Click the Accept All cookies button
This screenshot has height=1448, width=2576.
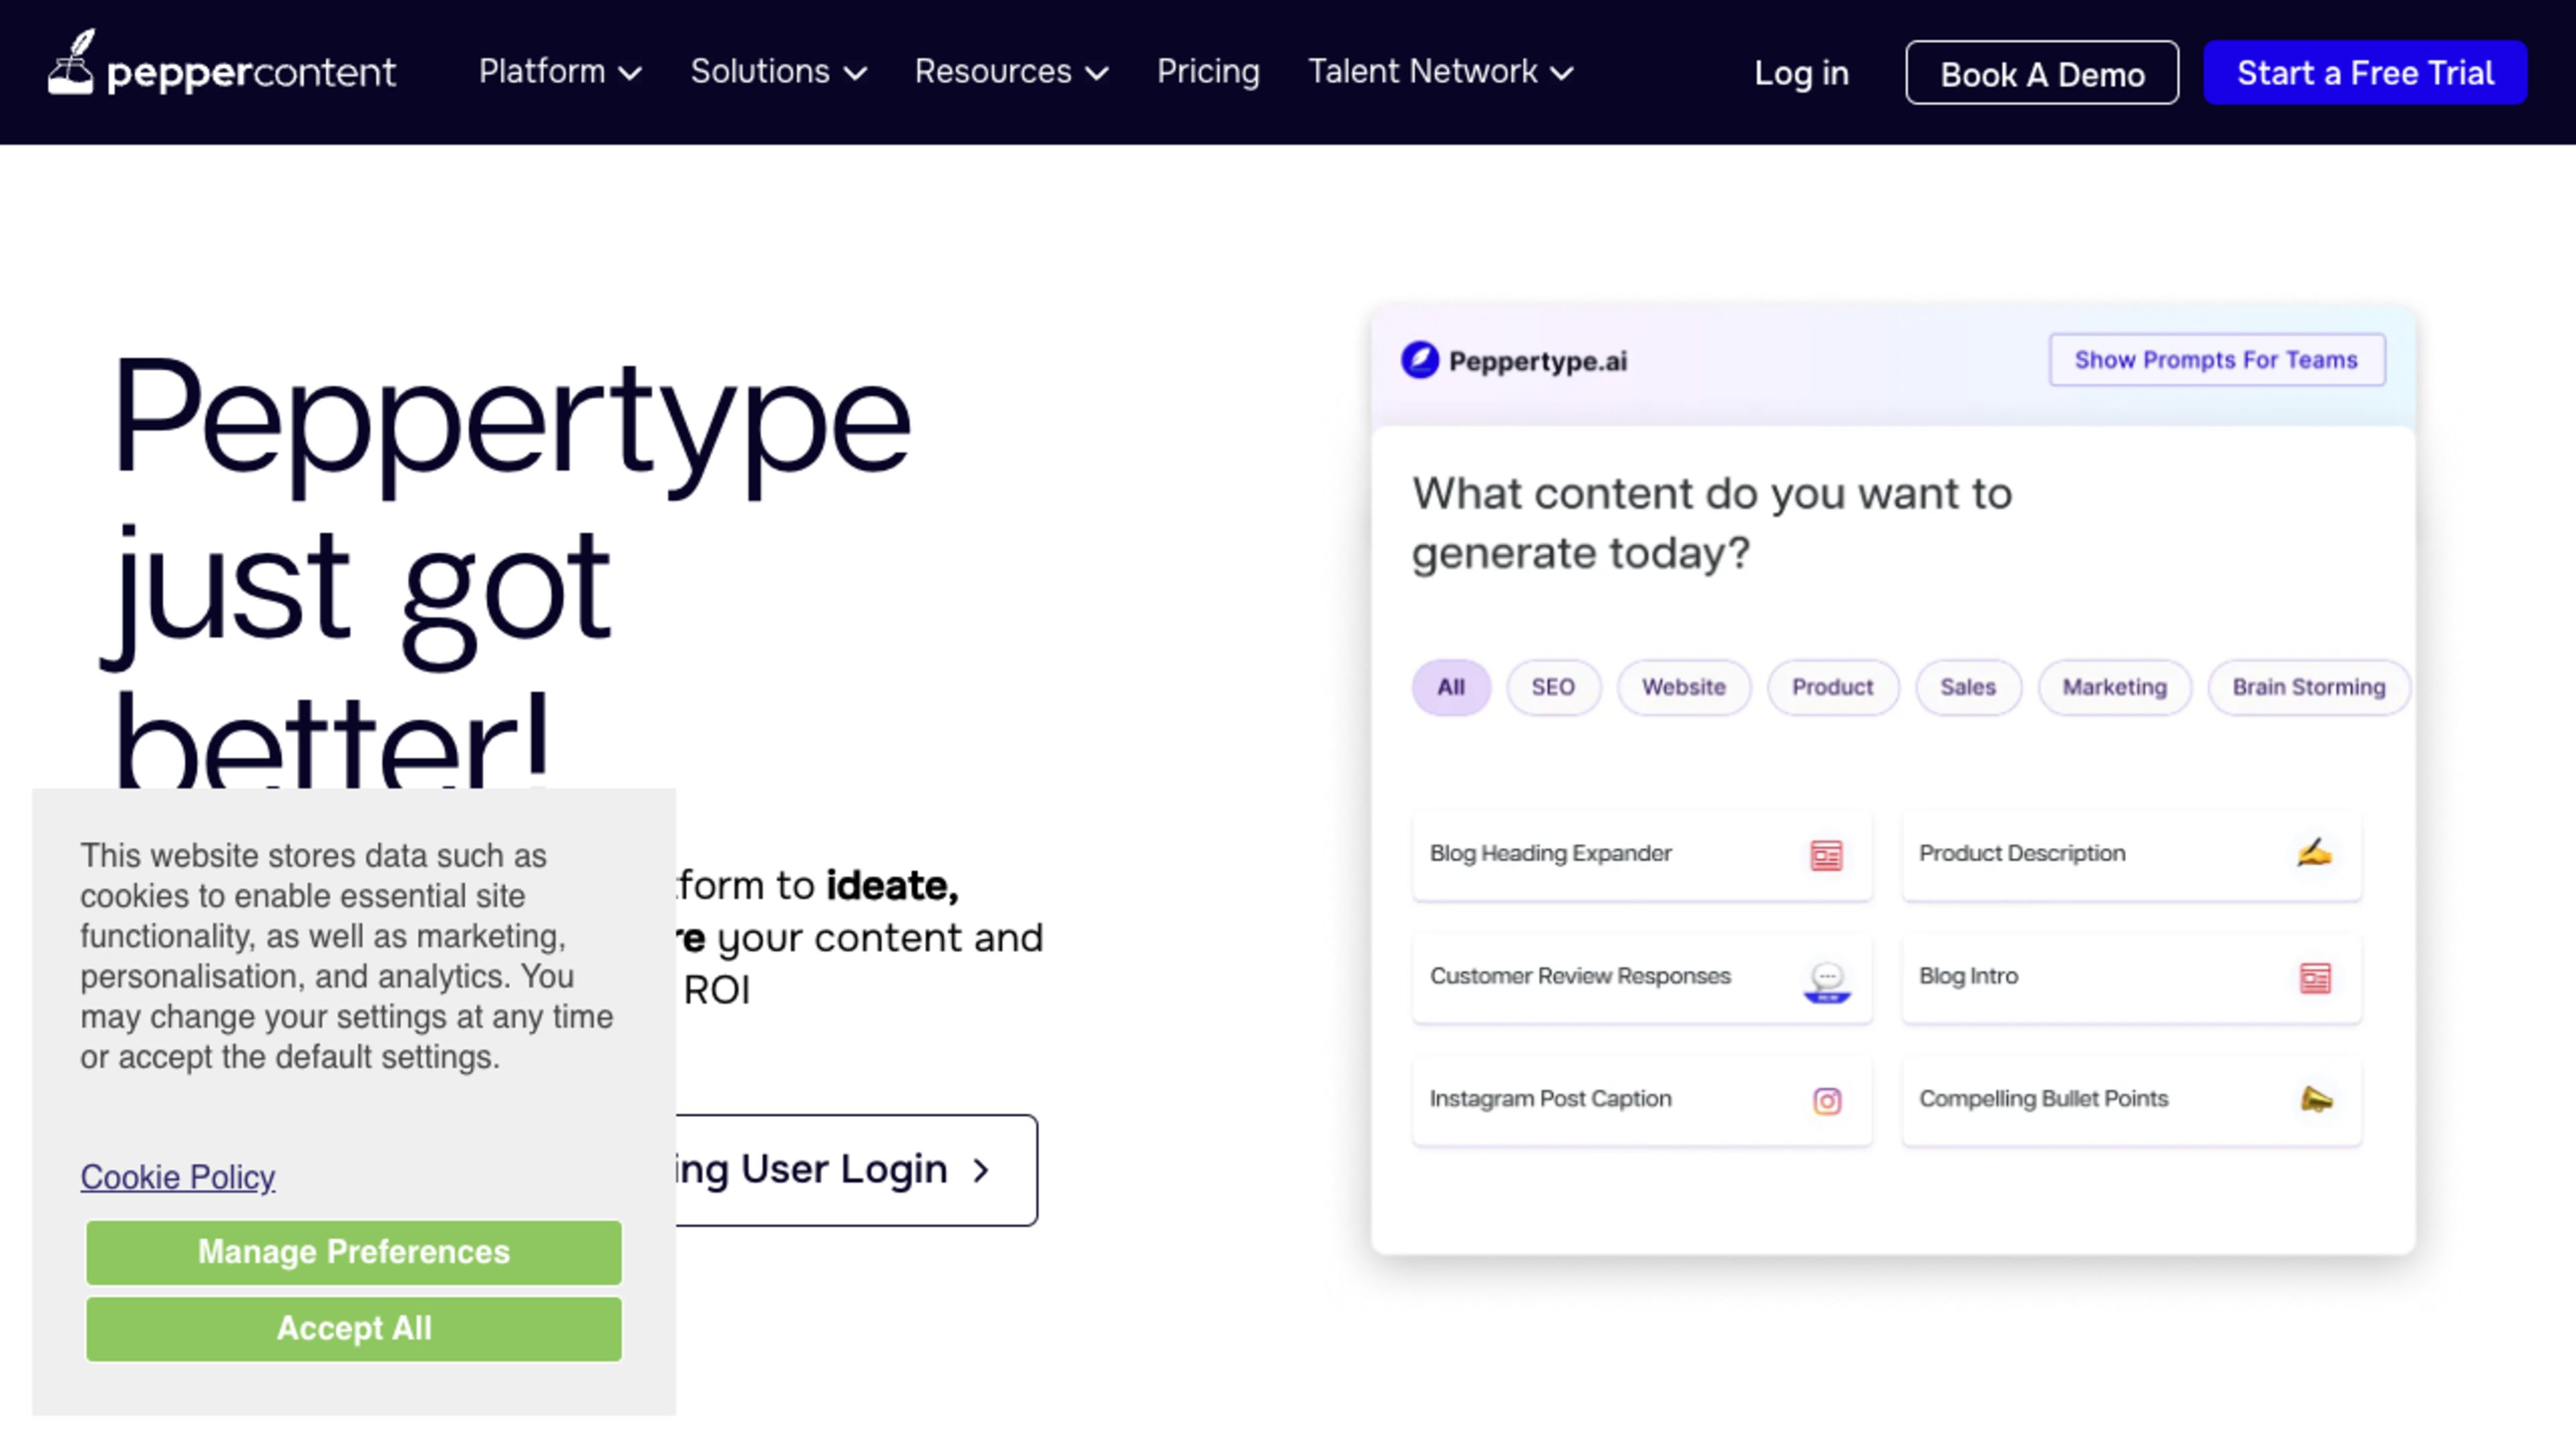354,1329
